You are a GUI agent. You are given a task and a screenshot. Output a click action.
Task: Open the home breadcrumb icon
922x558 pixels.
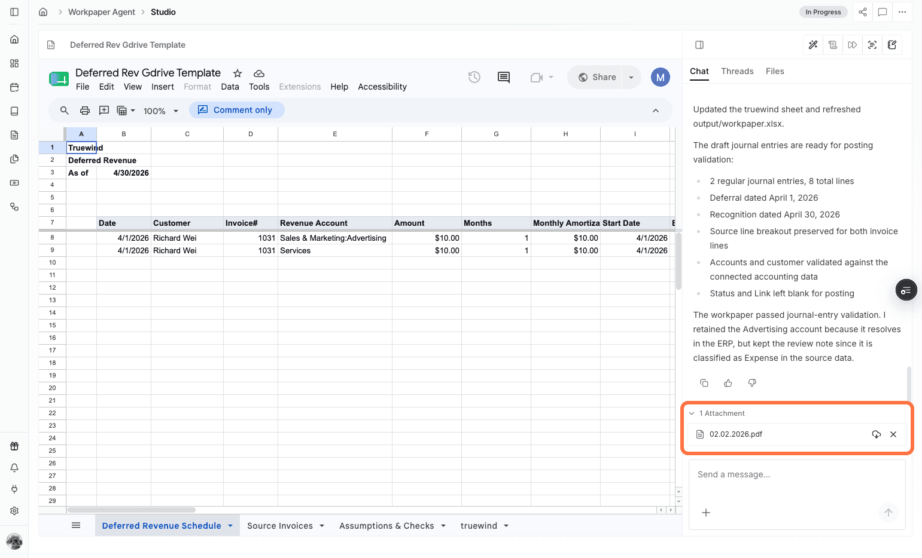(x=43, y=12)
